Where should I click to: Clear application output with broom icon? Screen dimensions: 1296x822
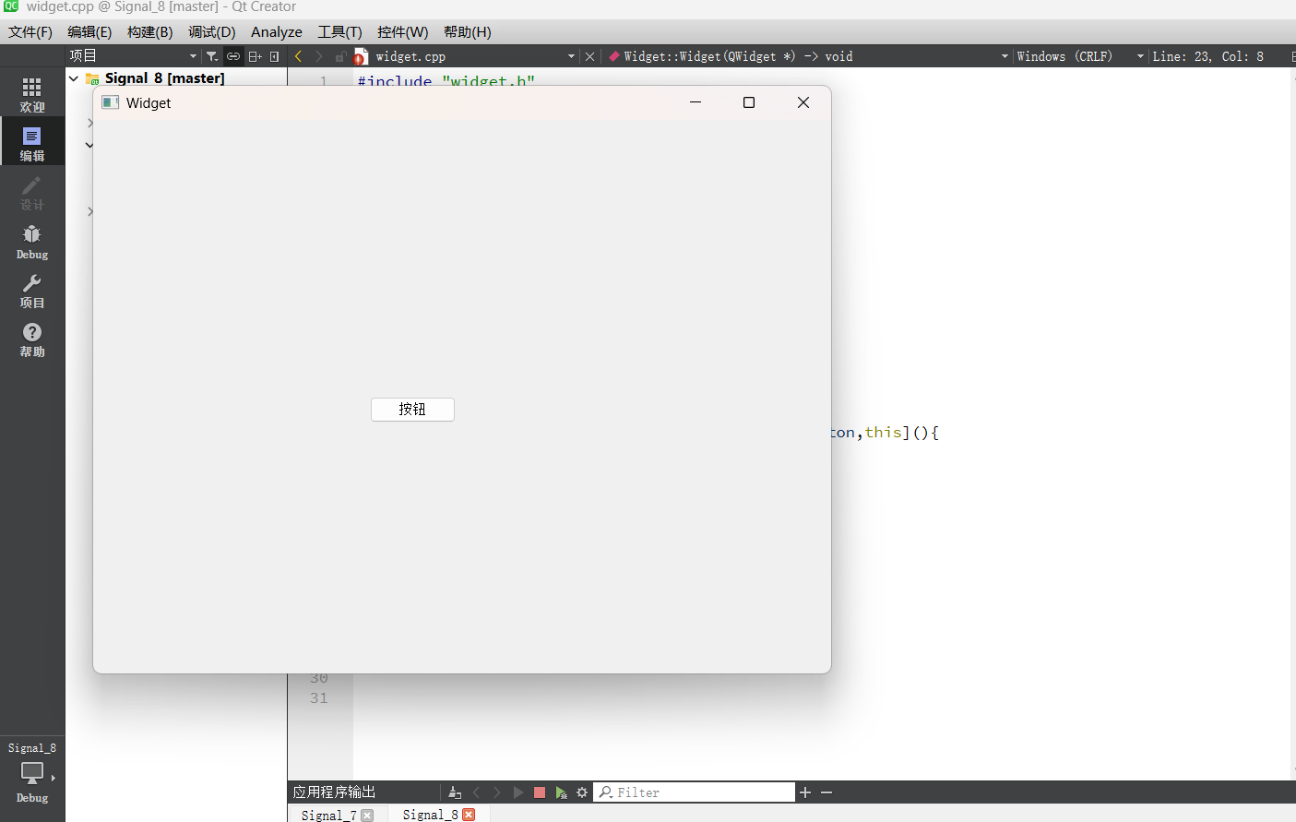(455, 792)
